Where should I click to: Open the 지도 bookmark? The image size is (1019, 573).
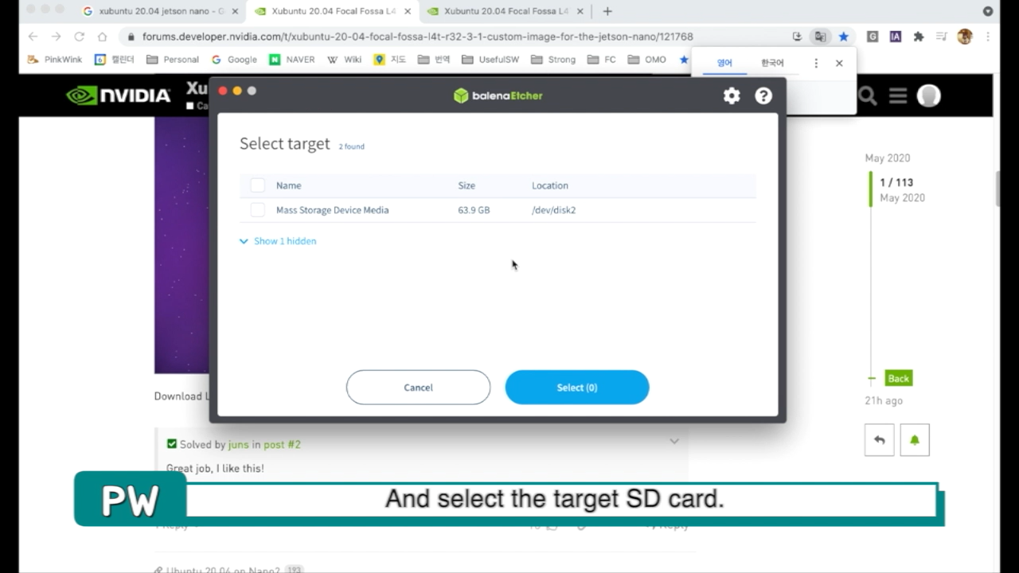pyautogui.click(x=390, y=60)
